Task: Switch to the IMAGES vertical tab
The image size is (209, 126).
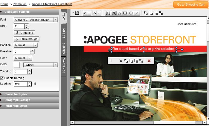Action: click(x=64, y=33)
